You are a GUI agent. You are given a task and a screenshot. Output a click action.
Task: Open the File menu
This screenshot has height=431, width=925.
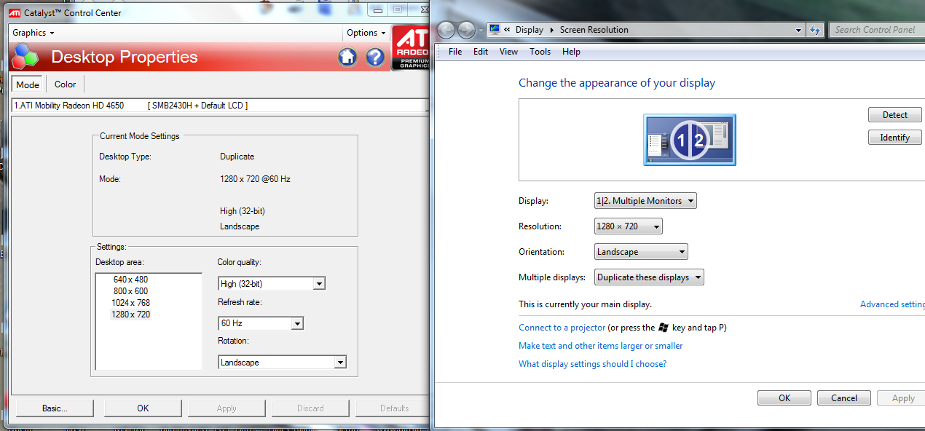tap(455, 52)
